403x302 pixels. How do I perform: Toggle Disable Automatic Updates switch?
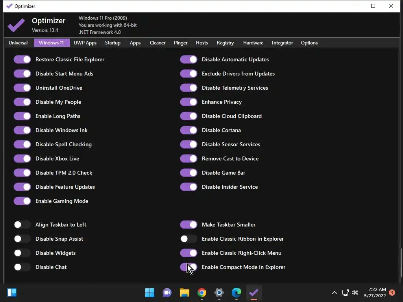point(189,60)
